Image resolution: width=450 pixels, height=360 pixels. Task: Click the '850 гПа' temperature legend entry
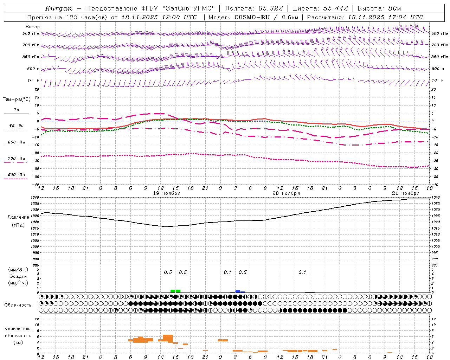click(x=17, y=142)
